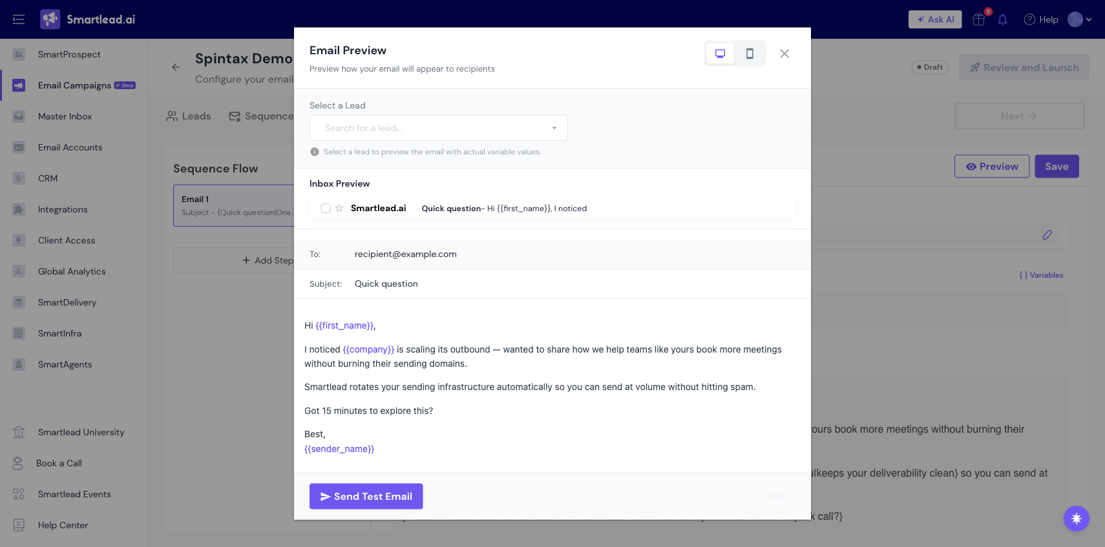Screen dimensions: 1105x547
Task: Click the Smartlead University building icon
Action: click(x=19, y=432)
